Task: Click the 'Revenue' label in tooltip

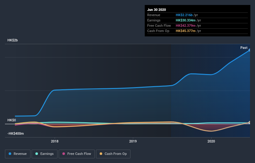Action: [x=154, y=15]
